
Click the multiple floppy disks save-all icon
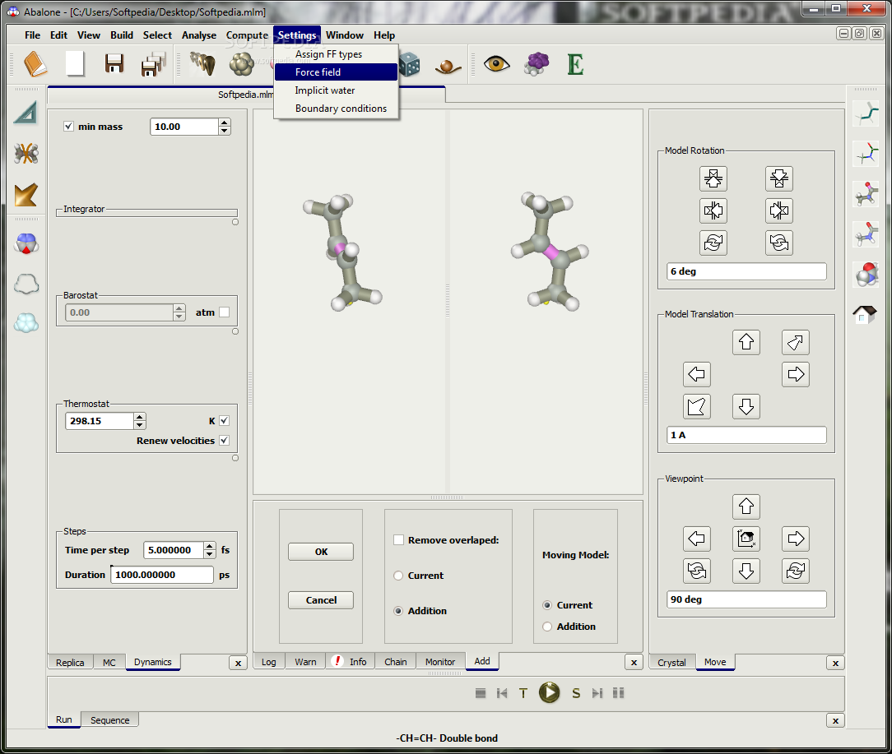click(154, 63)
